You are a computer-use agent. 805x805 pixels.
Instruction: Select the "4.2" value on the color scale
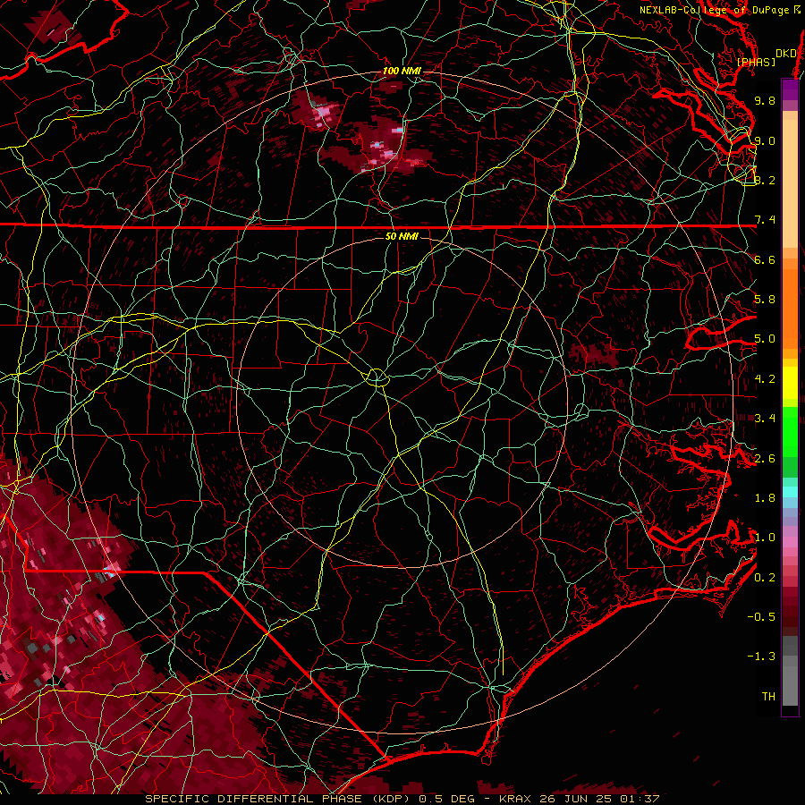(x=765, y=379)
